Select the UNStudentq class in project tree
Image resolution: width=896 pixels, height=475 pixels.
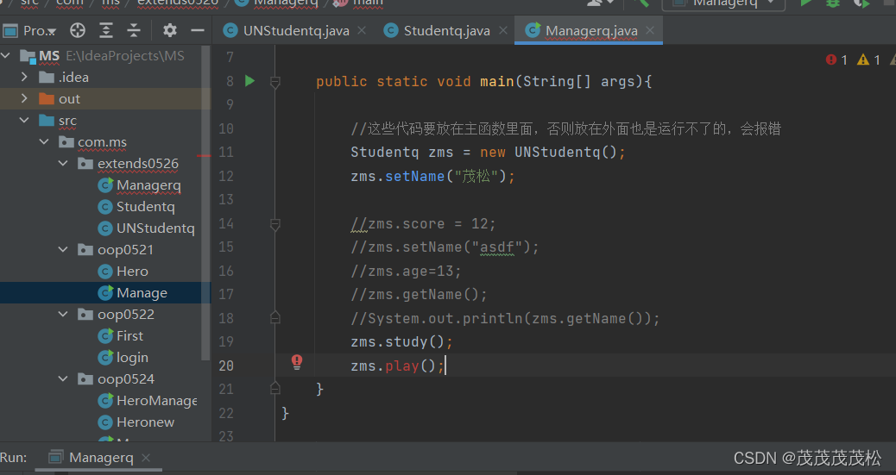click(155, 228)
